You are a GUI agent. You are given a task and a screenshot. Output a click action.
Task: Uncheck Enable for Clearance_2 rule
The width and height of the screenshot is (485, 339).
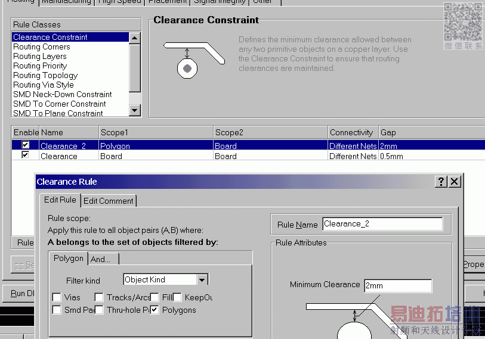(26, 145)
